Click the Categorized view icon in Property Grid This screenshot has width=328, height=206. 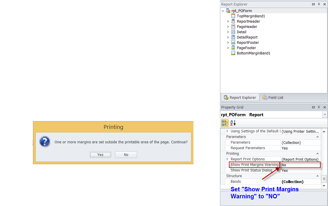(x=225, y=123)
